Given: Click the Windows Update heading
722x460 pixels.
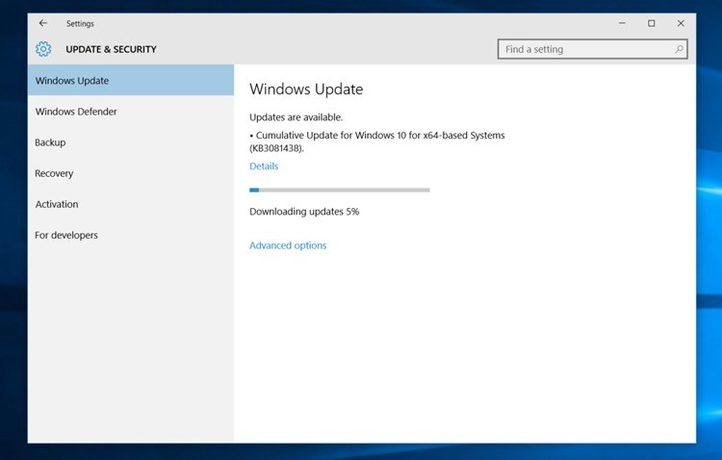Looking at the screenshot, I should (306, 89).
